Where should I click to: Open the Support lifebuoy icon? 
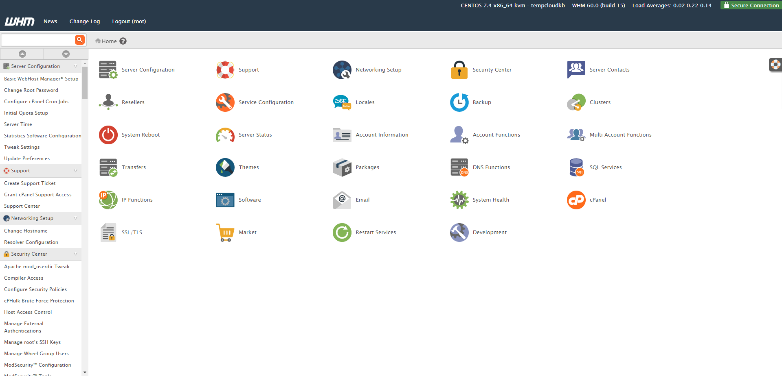[x=225, y=70]
